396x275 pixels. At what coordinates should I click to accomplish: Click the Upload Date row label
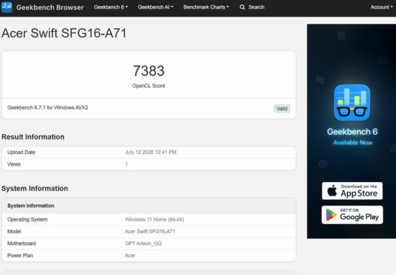coord(21,153)
